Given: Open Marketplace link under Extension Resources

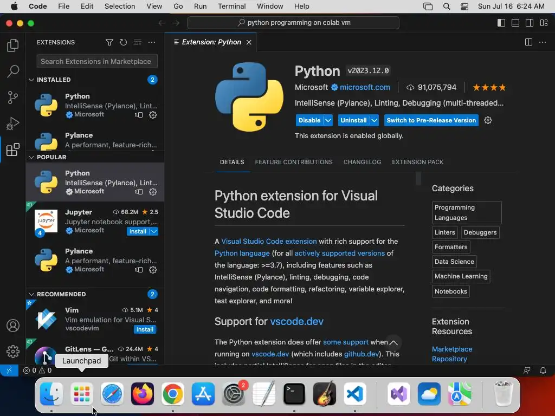Looking at the screenshot, I should pos(452,349).
